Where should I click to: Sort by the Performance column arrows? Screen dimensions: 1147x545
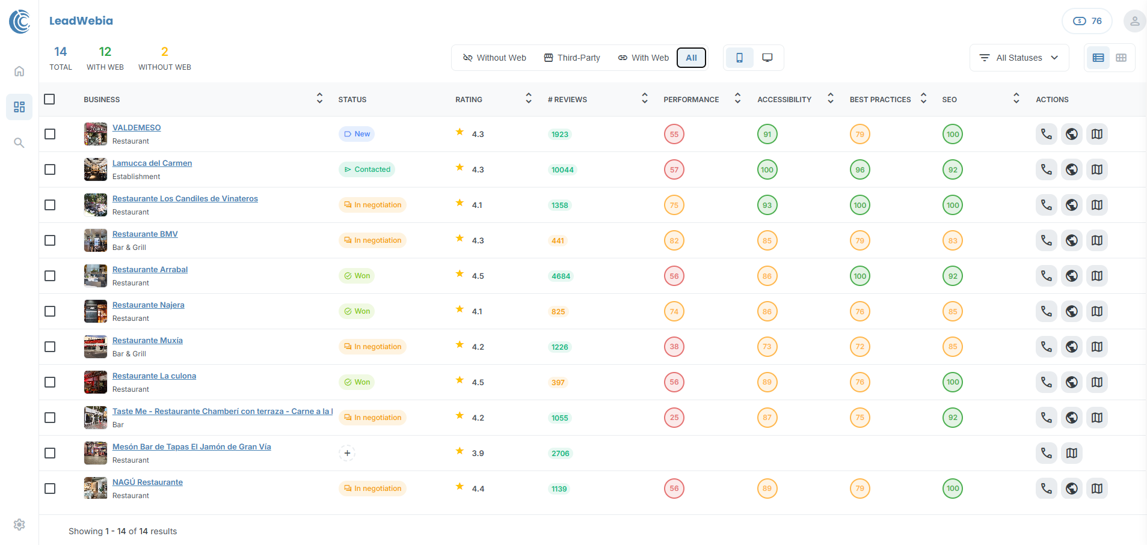737,98
